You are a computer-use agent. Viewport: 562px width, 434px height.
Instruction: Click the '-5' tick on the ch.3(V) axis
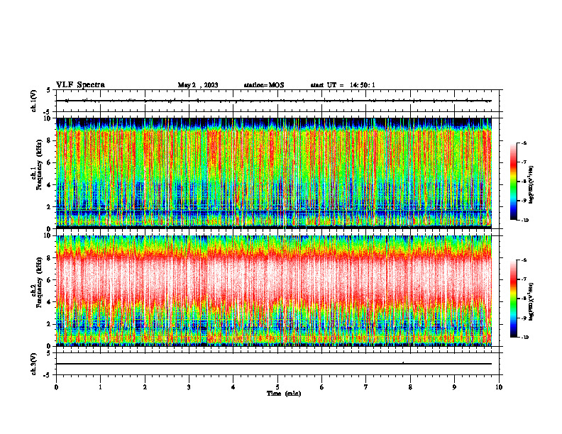pyautogui.click(x=48, y=375)
